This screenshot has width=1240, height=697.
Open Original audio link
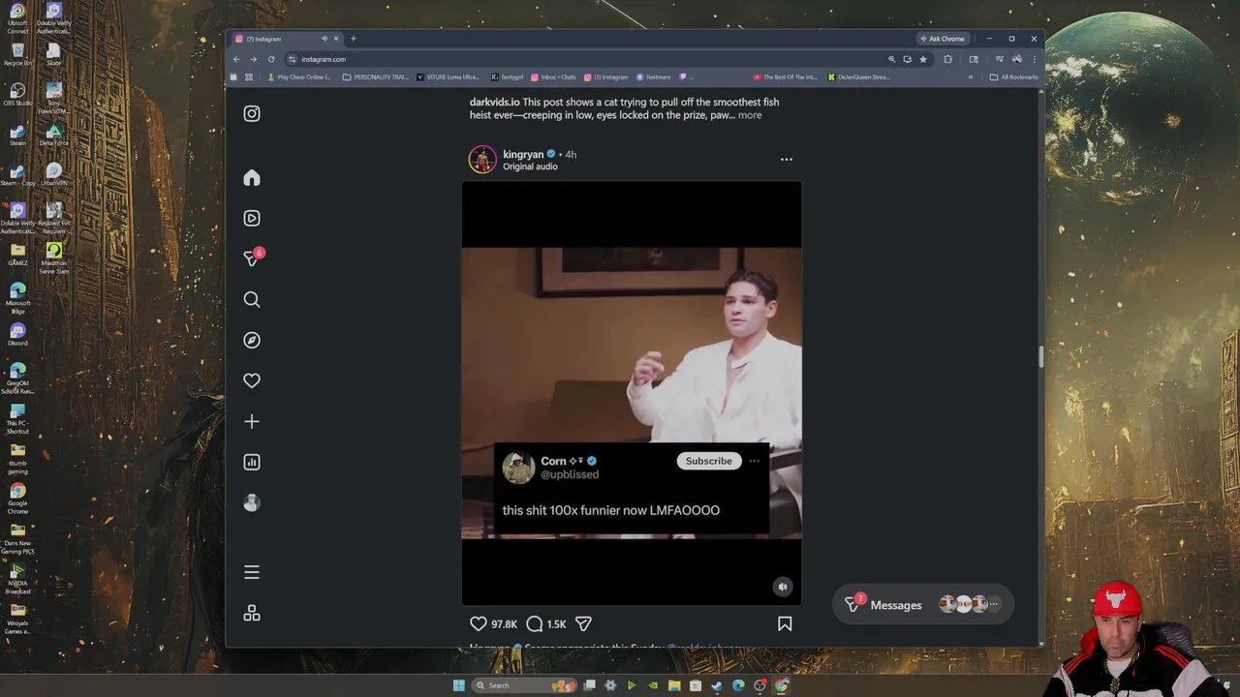[530, 167]
